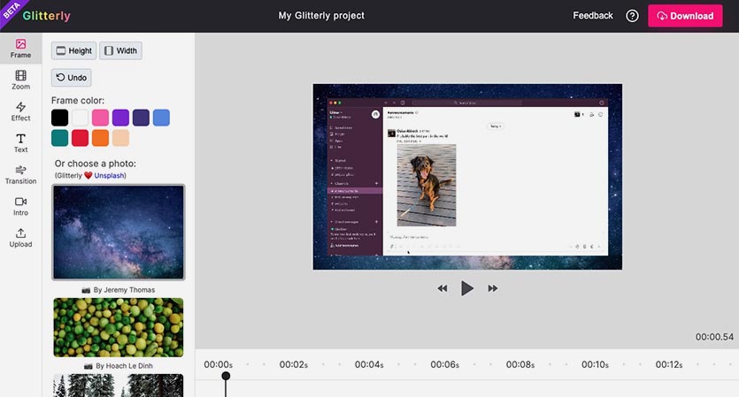Open the Unsplash link
Viewport: 739px width, 397px height.
point(111,176)
